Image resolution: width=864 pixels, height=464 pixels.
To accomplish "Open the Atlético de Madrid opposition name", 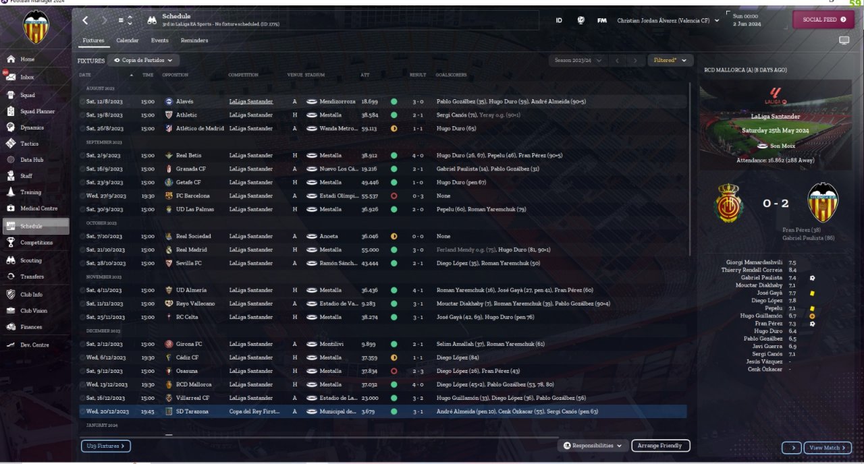I will pos(200,128).
